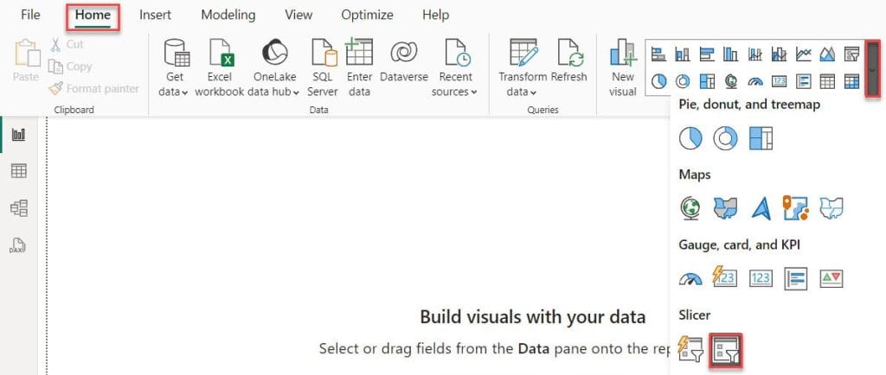
Task: Insert line and stacked column chart
Action: [754, 54]
